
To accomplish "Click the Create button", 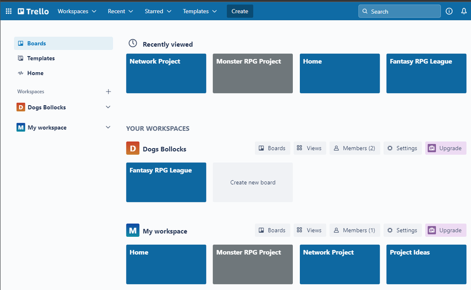I will pos(240,11).
